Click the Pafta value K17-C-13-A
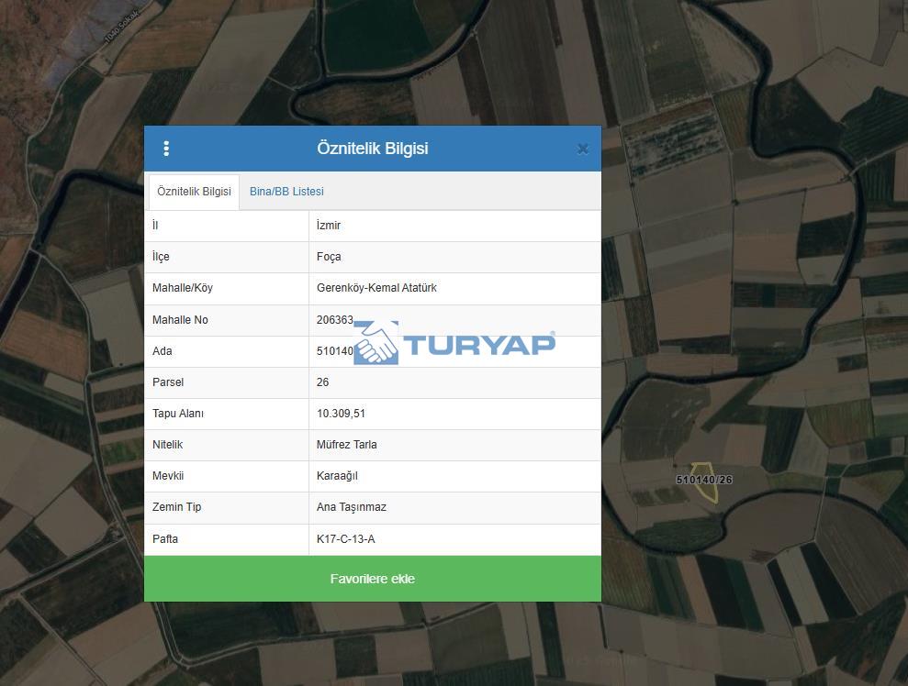 coord(346,539)
